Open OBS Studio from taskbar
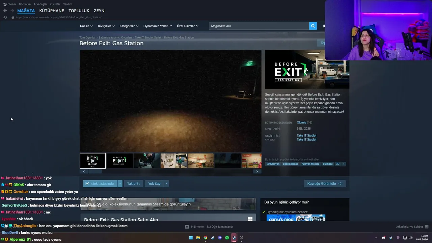 pos(241,238)
